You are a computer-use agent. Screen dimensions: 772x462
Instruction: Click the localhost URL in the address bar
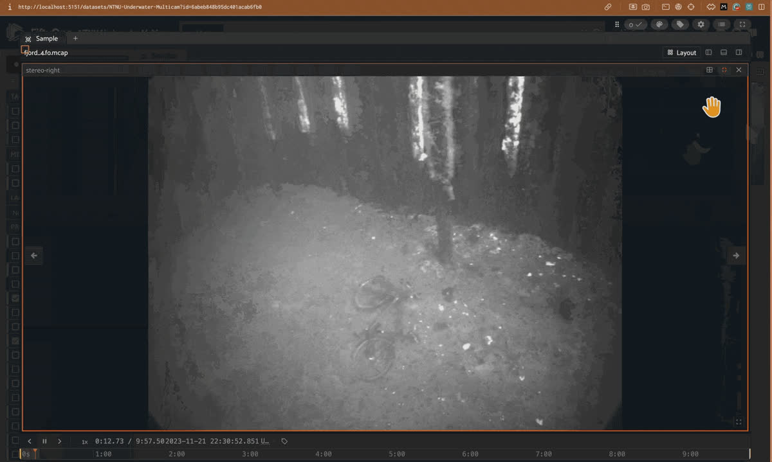140,7
